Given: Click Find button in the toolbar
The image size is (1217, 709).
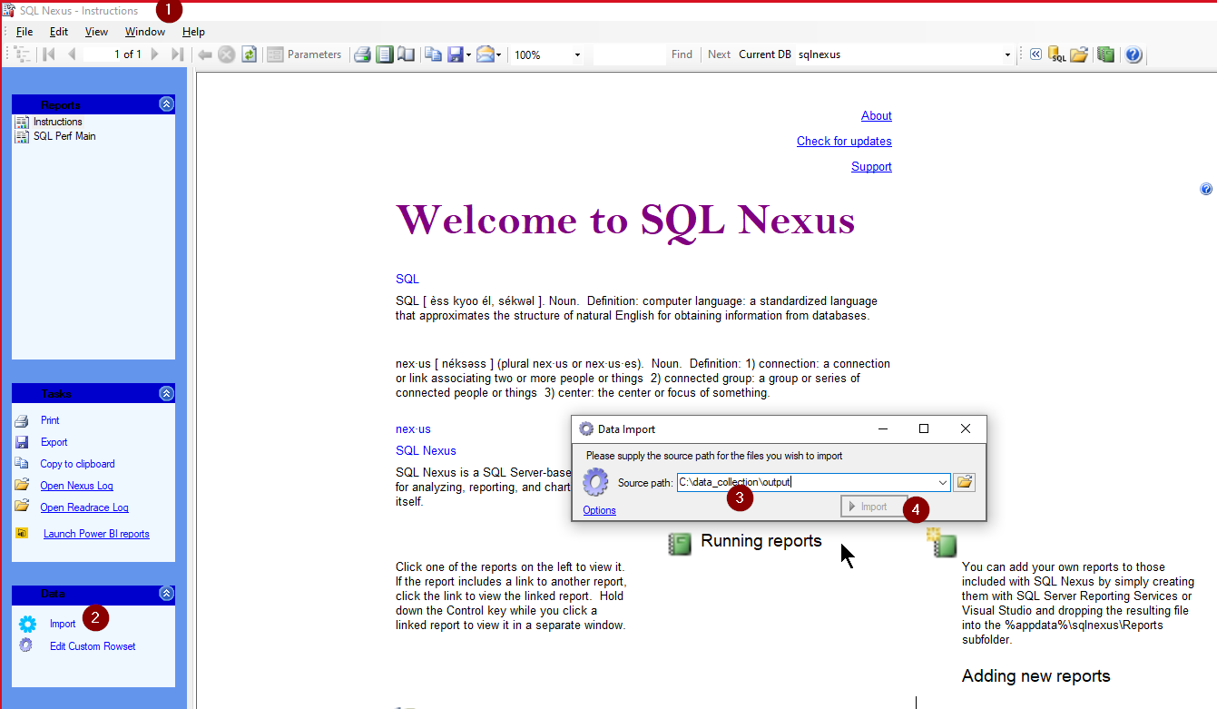Looking at the screenshot, I should click(x=682, y=54).
